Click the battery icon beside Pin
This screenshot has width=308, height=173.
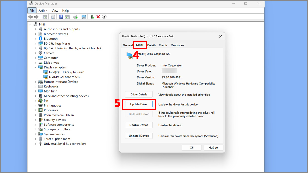41,101
